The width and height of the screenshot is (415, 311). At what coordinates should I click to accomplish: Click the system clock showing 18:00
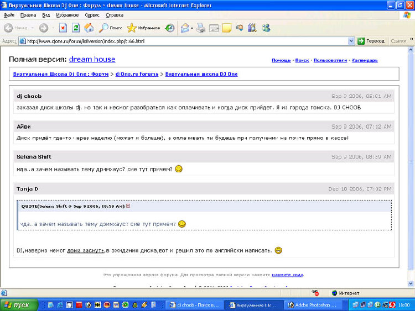pos(404,305)
